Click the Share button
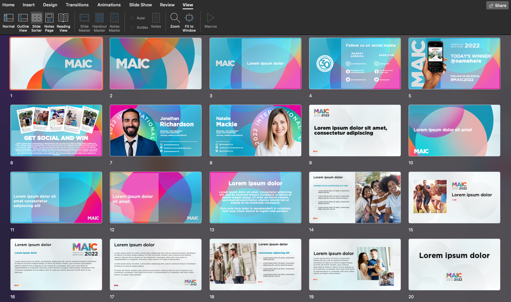511x302 pixels. 497,5
